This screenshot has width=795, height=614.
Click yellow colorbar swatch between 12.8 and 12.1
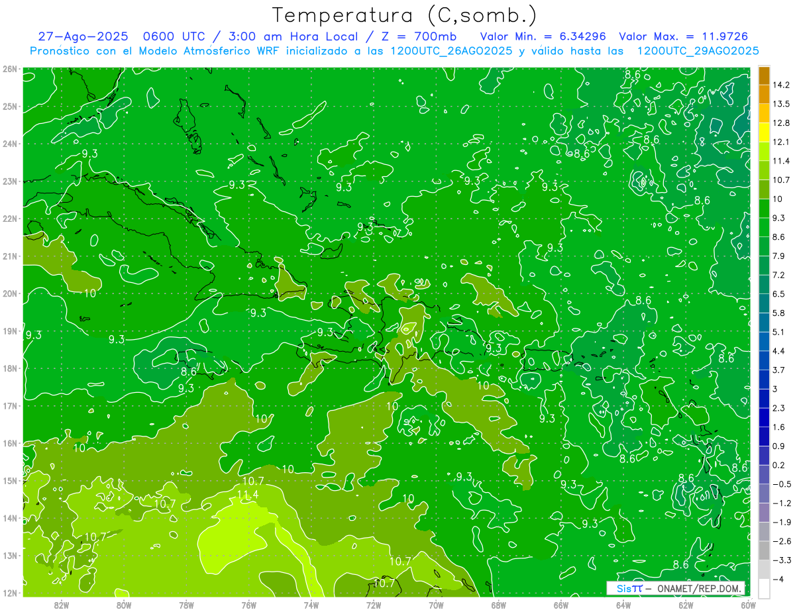point(764,132)
